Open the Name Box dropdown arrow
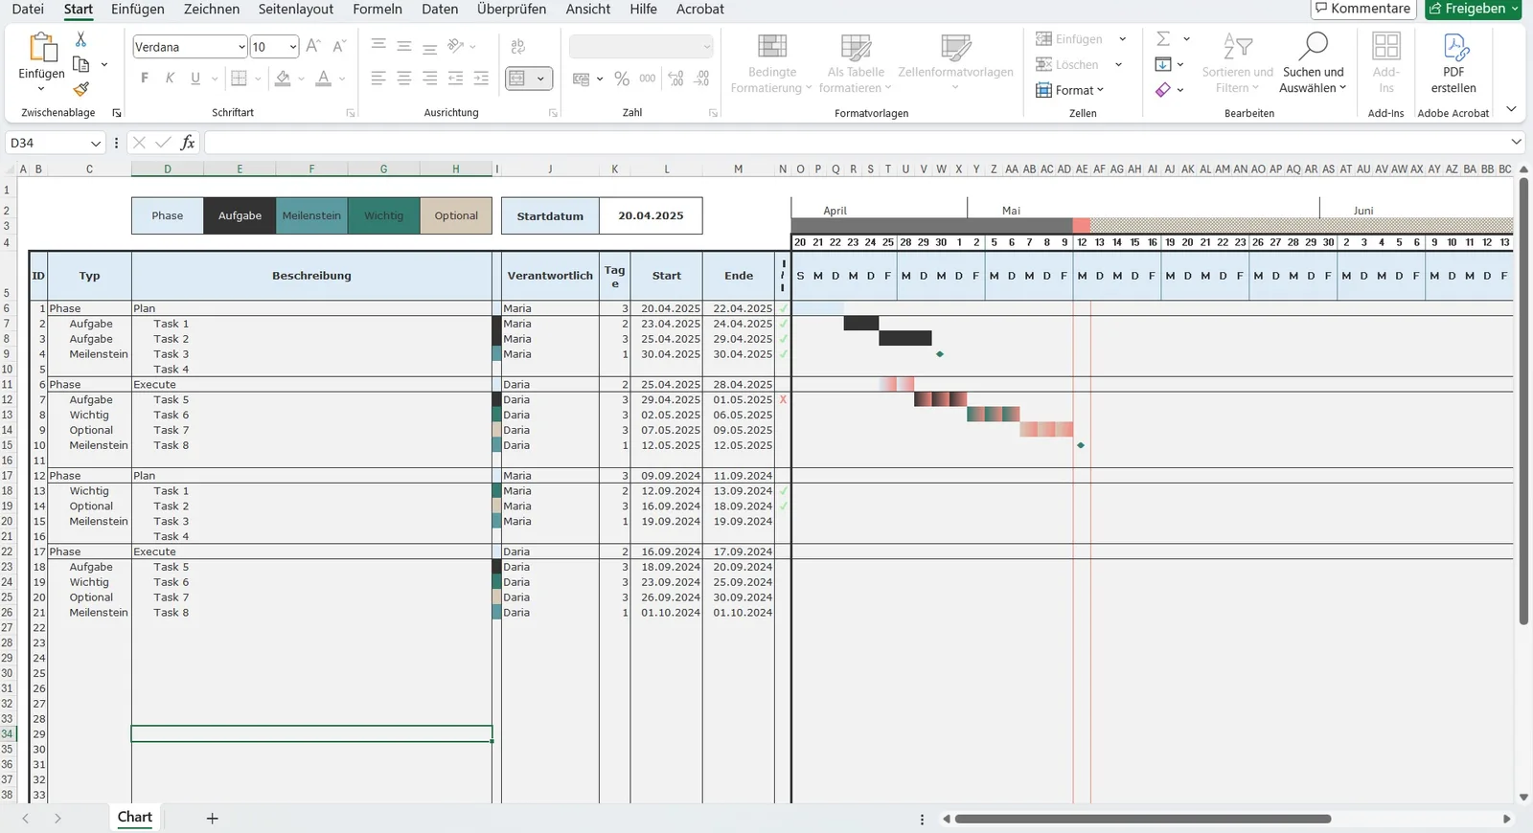The width and height of the screenshot is (1533, 833). pos(96,143)
